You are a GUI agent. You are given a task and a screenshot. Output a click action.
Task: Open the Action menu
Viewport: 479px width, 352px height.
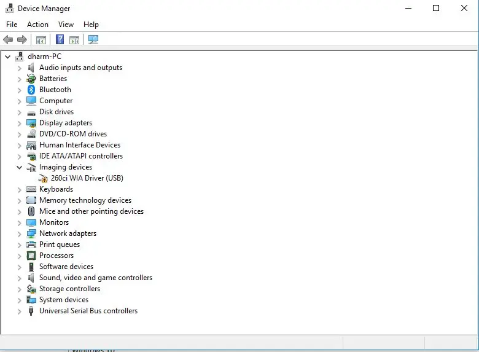tap(37, 25)
